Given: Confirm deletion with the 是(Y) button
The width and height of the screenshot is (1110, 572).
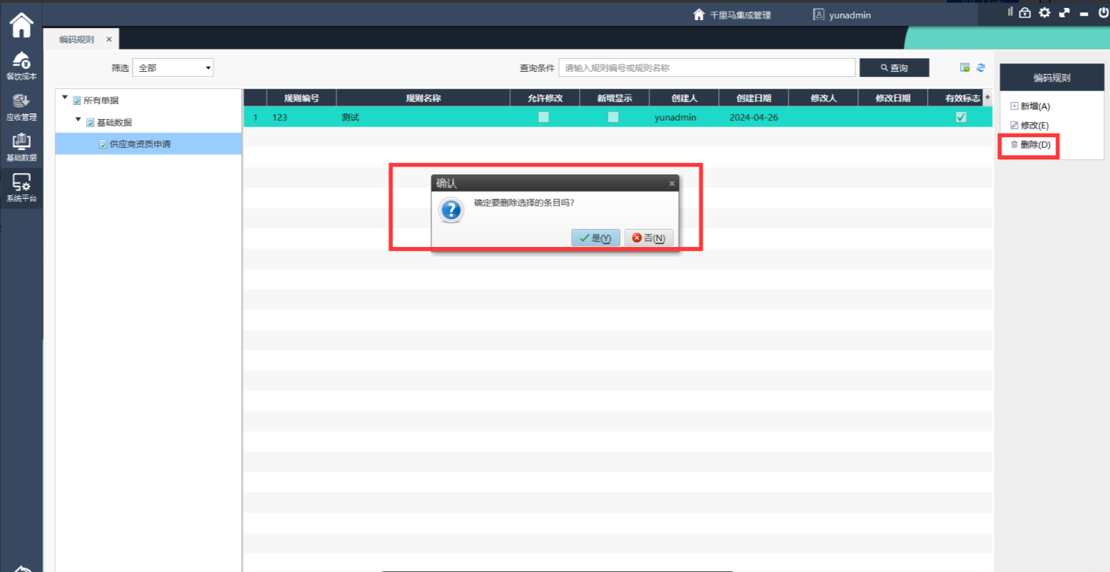Looking at the screenshot, I should point(596,238).
